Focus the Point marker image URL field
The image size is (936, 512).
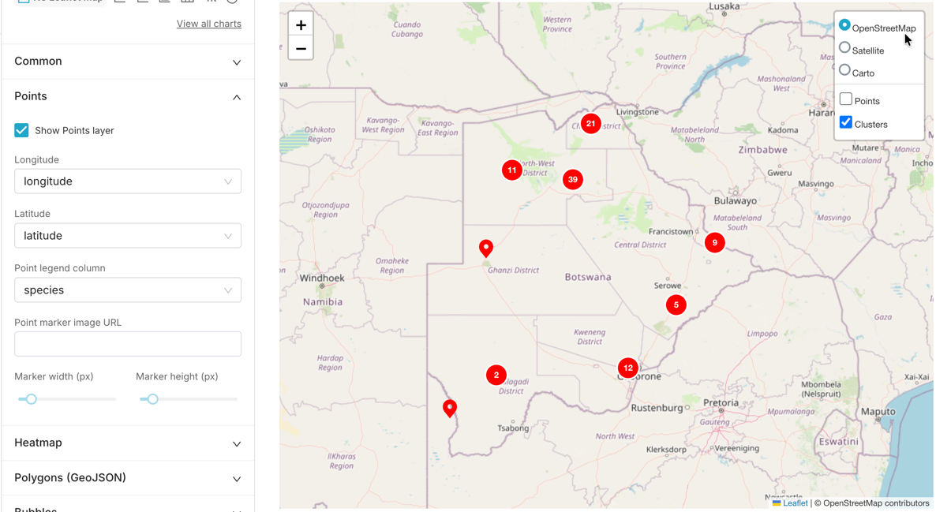coord(128,344)
